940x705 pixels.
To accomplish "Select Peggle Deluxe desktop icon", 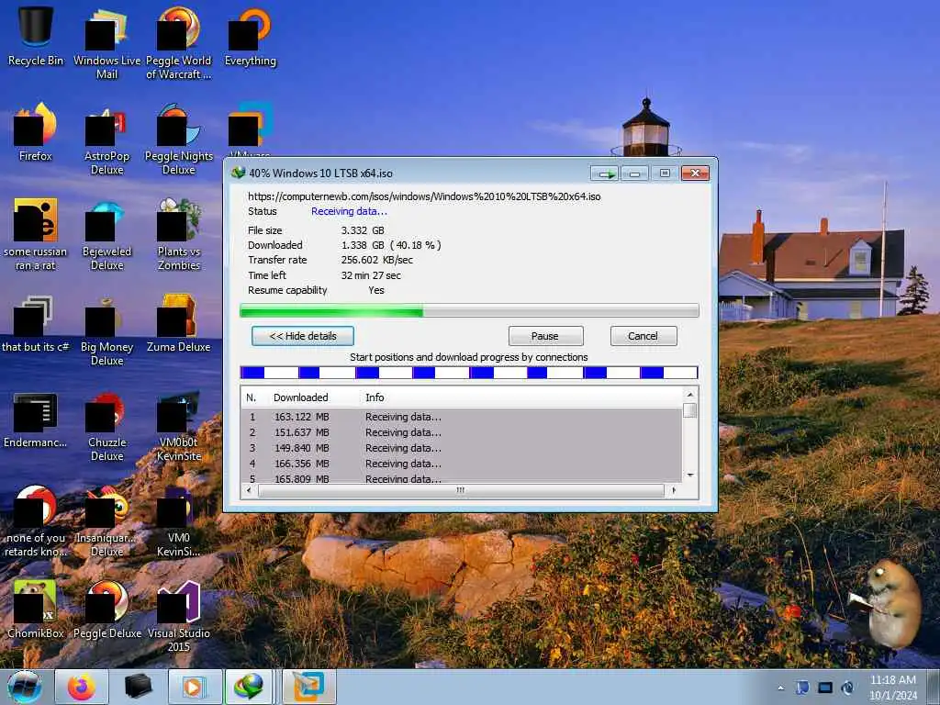I will (x=106, y=610).
